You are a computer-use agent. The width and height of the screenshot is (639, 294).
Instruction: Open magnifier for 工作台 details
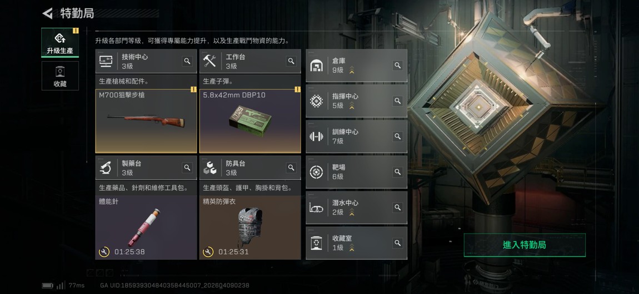click(291, 61)
